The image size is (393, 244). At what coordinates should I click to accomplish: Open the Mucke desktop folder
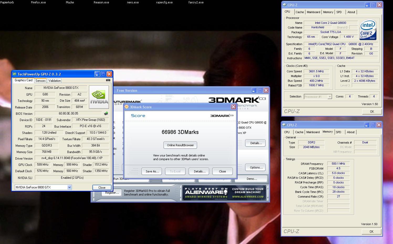pyautogui.click(x=70, y=2)
